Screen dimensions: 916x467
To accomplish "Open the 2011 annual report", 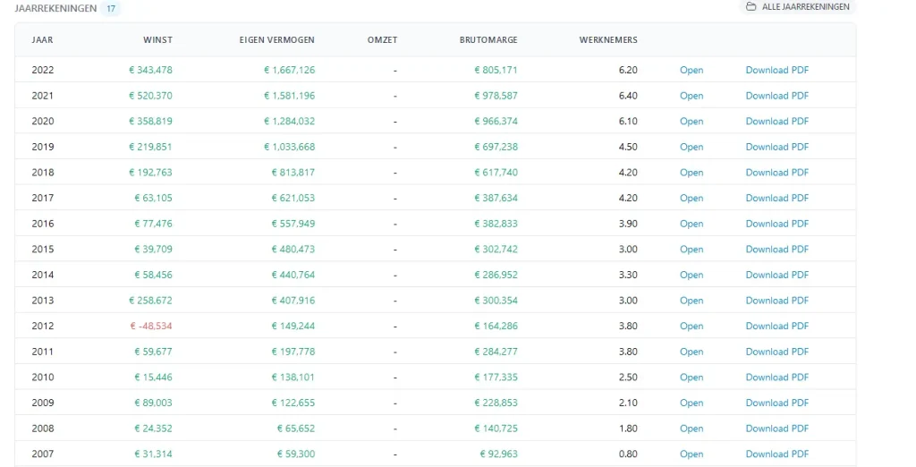I will [691, 352].
